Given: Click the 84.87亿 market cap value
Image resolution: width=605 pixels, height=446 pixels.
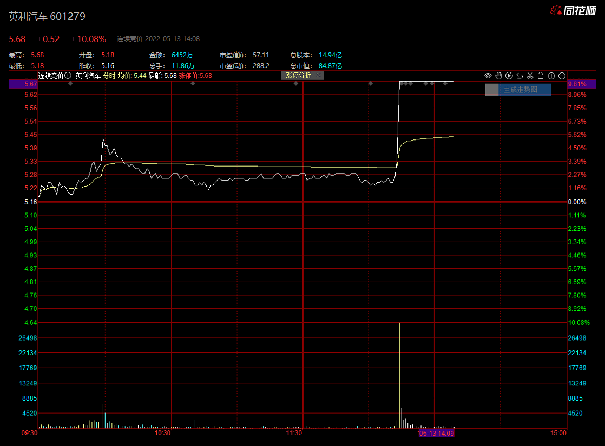Looking at the screenshot, I should 330,66.
